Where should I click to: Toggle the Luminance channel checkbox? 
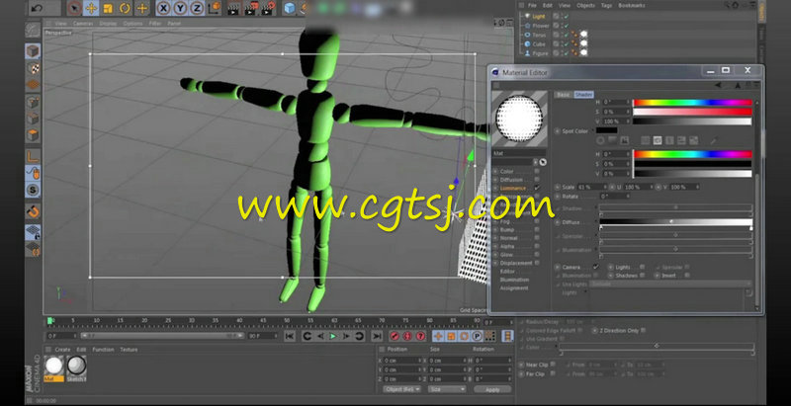tap(537, 188)
